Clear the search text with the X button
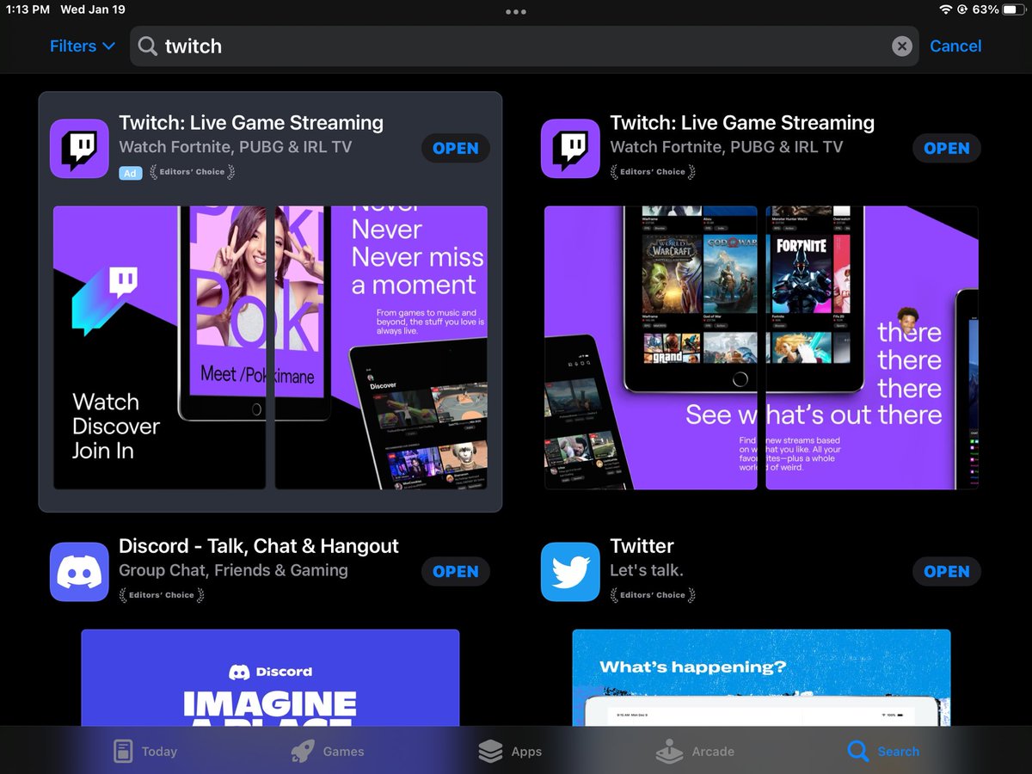 tap(901, 46)
